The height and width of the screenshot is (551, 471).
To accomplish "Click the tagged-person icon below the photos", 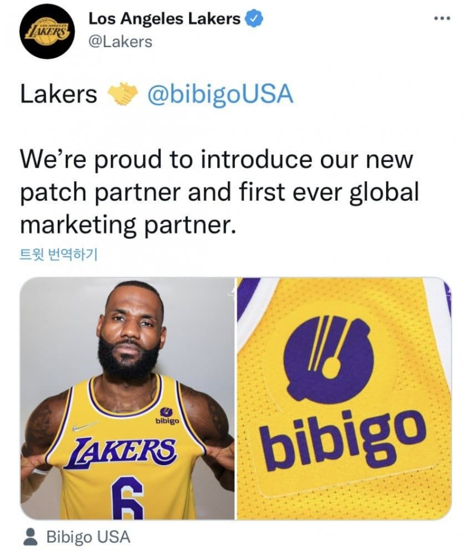I will pyautogui.click(x=30, y=537).
